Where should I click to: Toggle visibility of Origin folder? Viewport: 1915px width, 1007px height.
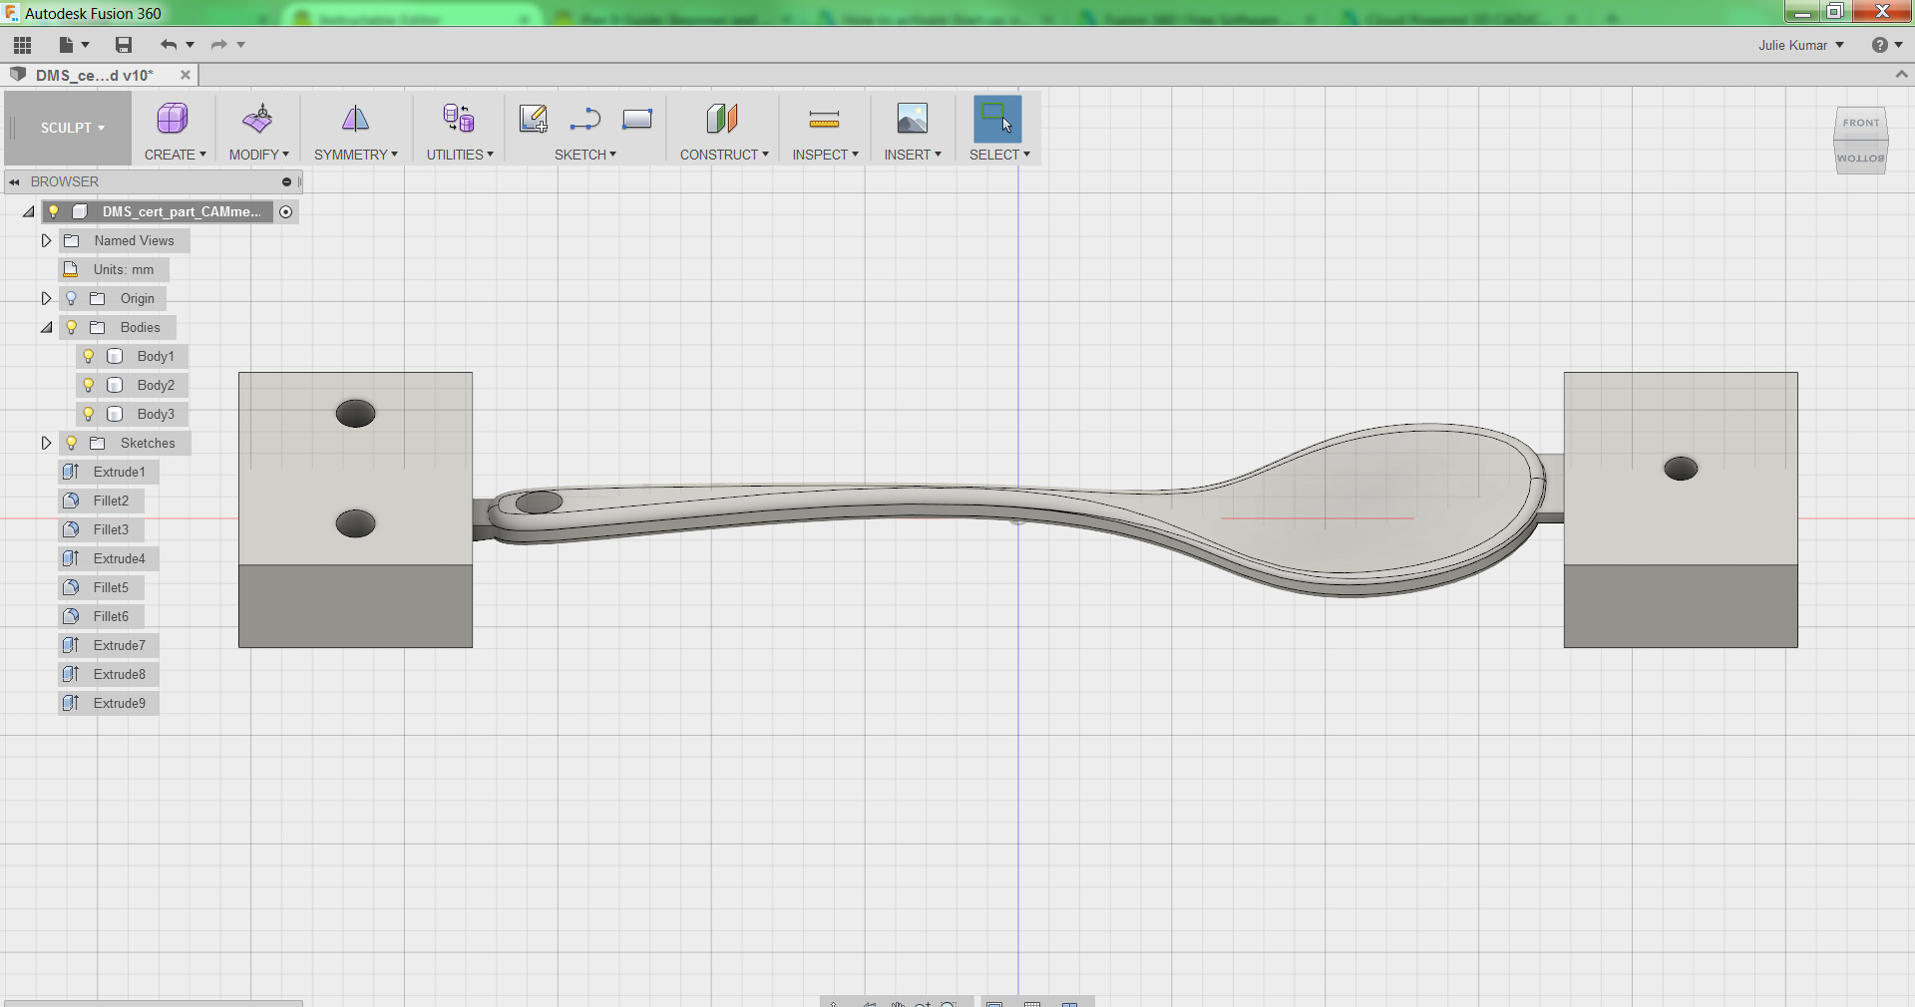pos(71,298)
